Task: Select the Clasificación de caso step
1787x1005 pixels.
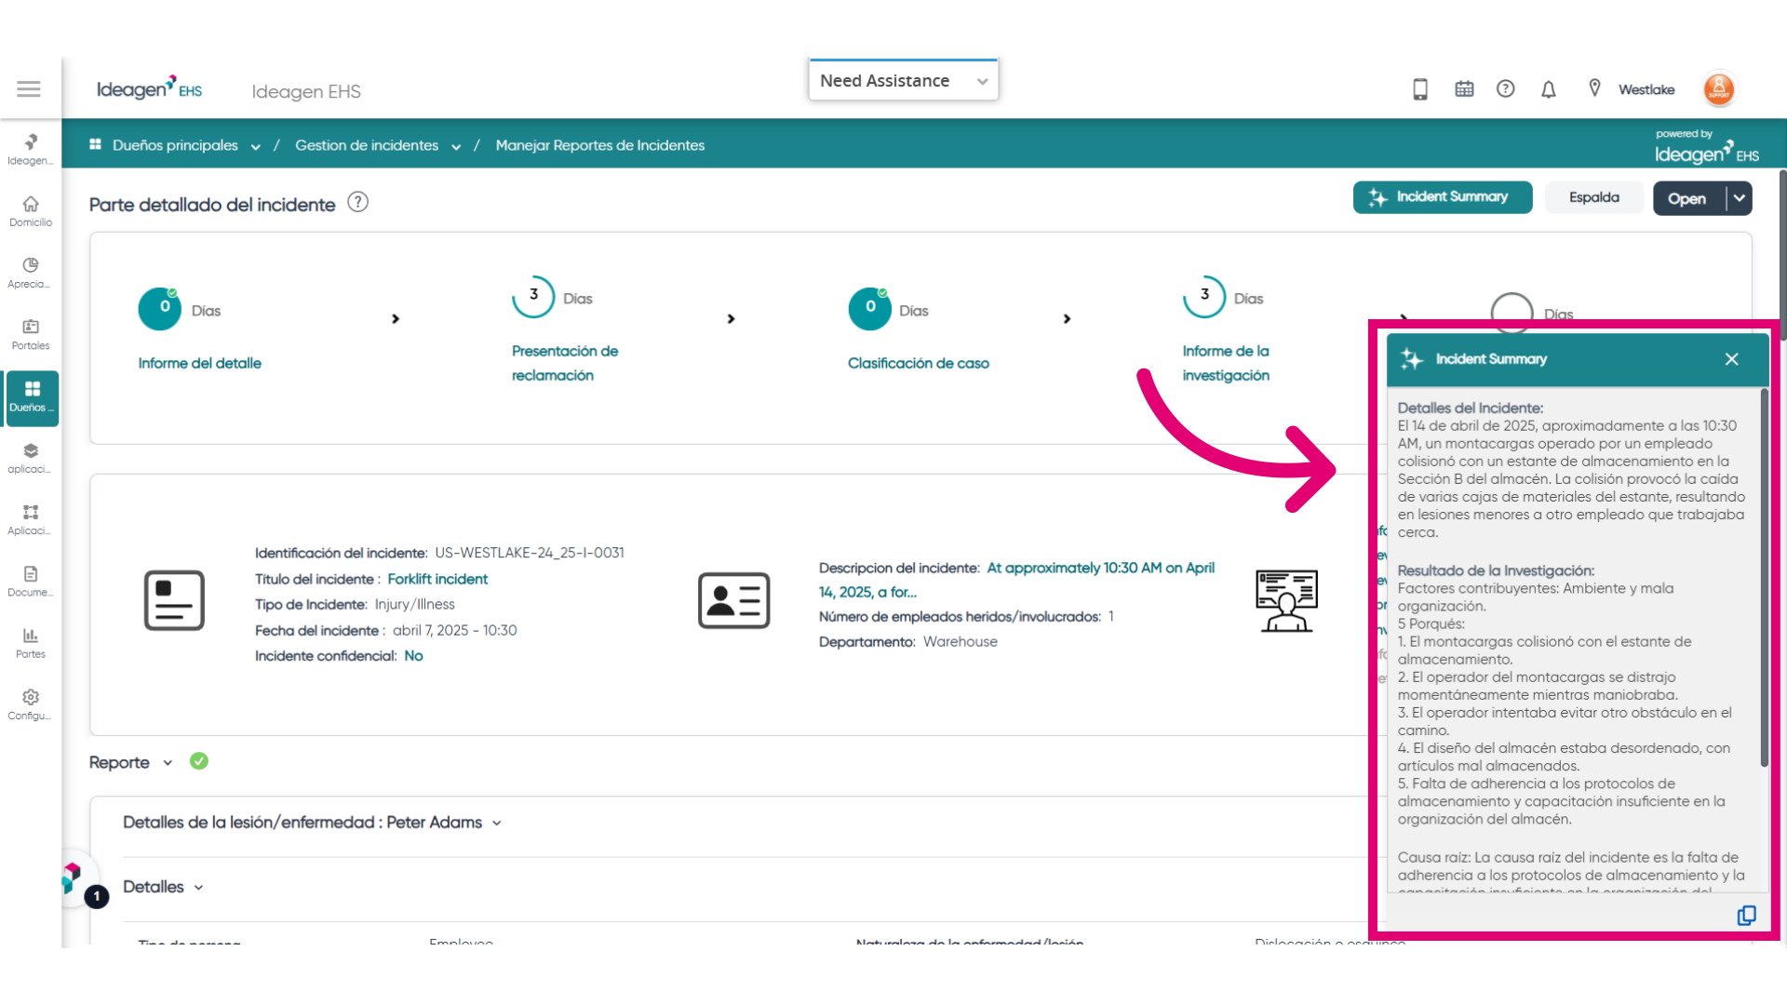Action: coord(919,363)
